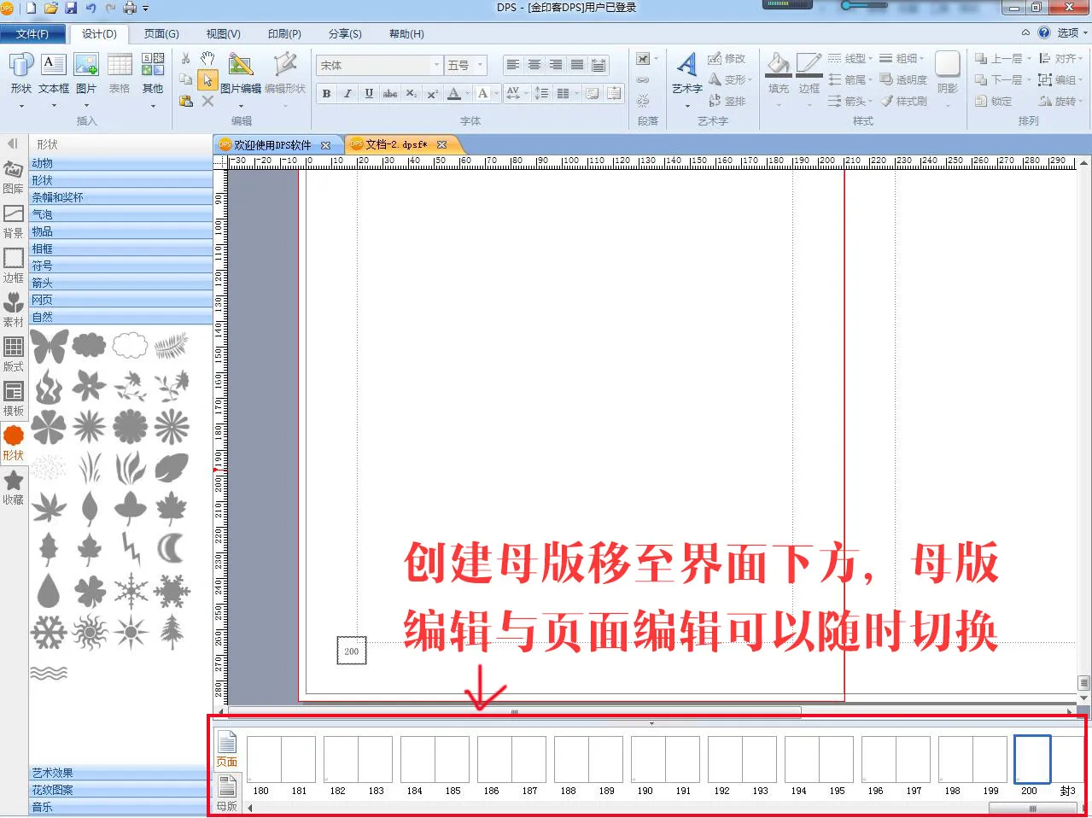Click the 边框 border pencil icon
This screenshot has width=1092, height=818.
tap(809, 65)
